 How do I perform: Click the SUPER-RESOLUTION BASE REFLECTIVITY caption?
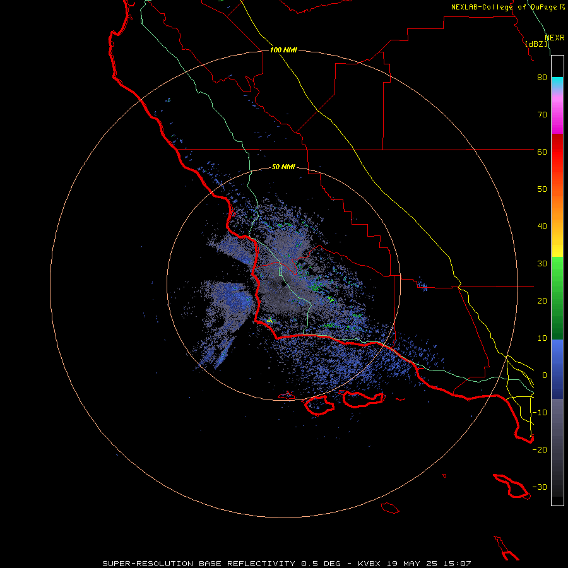(x=199, y=564)
